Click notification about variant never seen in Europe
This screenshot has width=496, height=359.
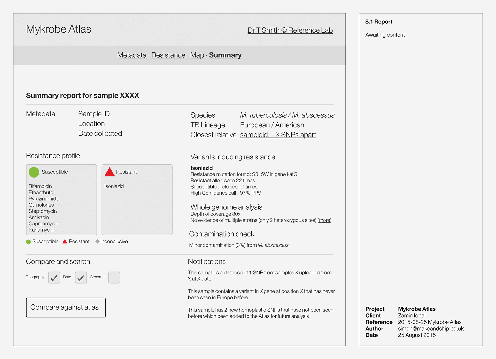[x=261, y=294]
